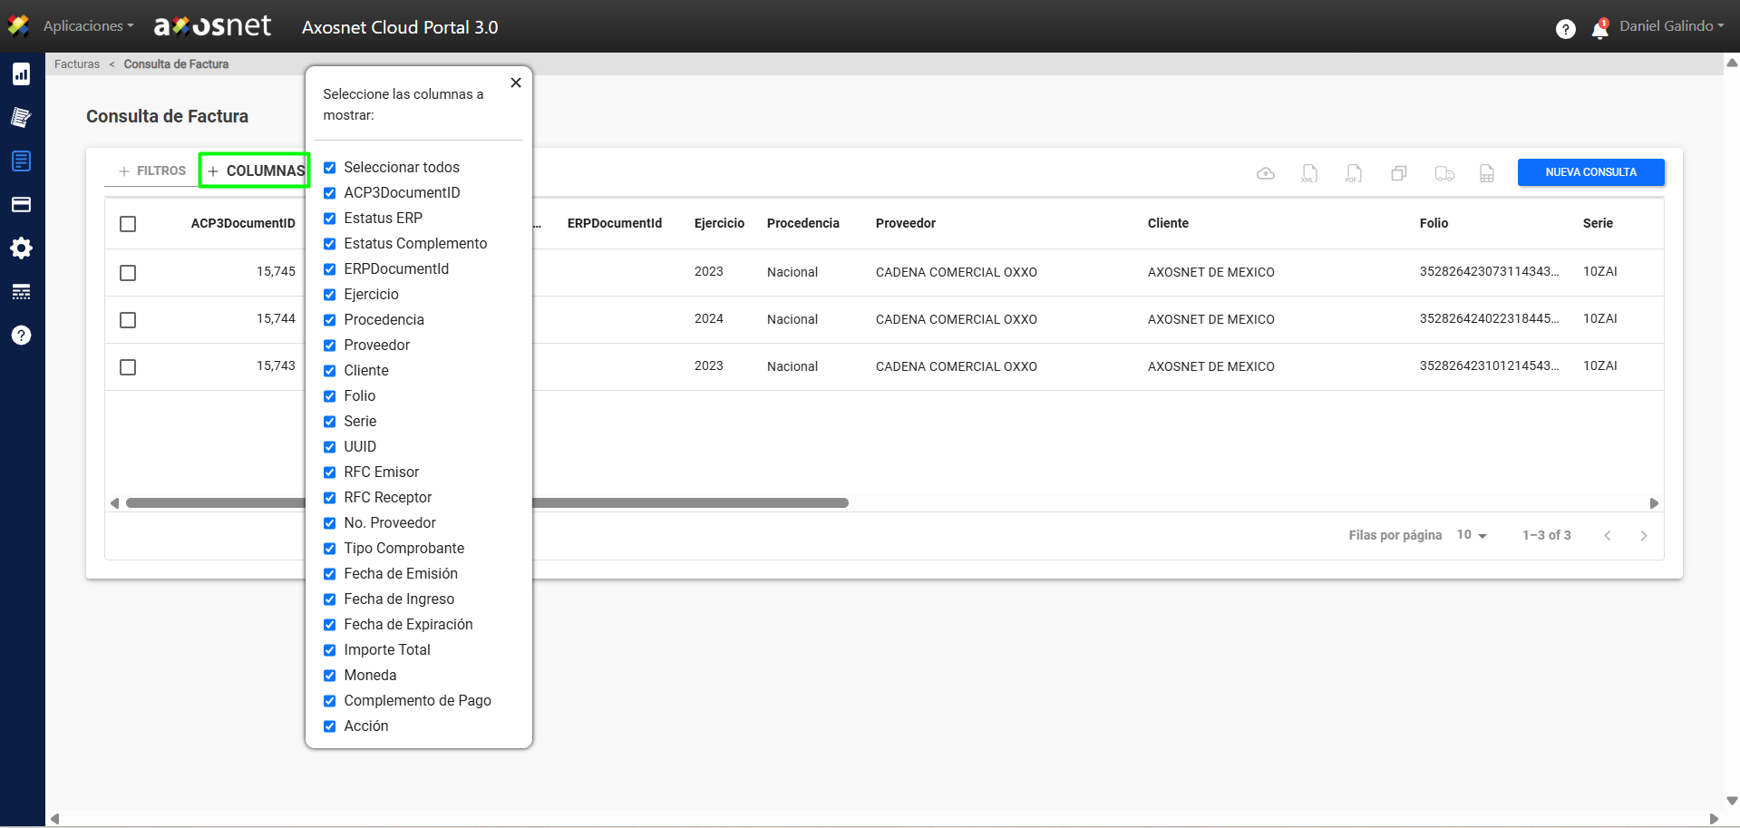Open the Daniel Galindo user menu
The image size is (1740, 828).
1672,26
